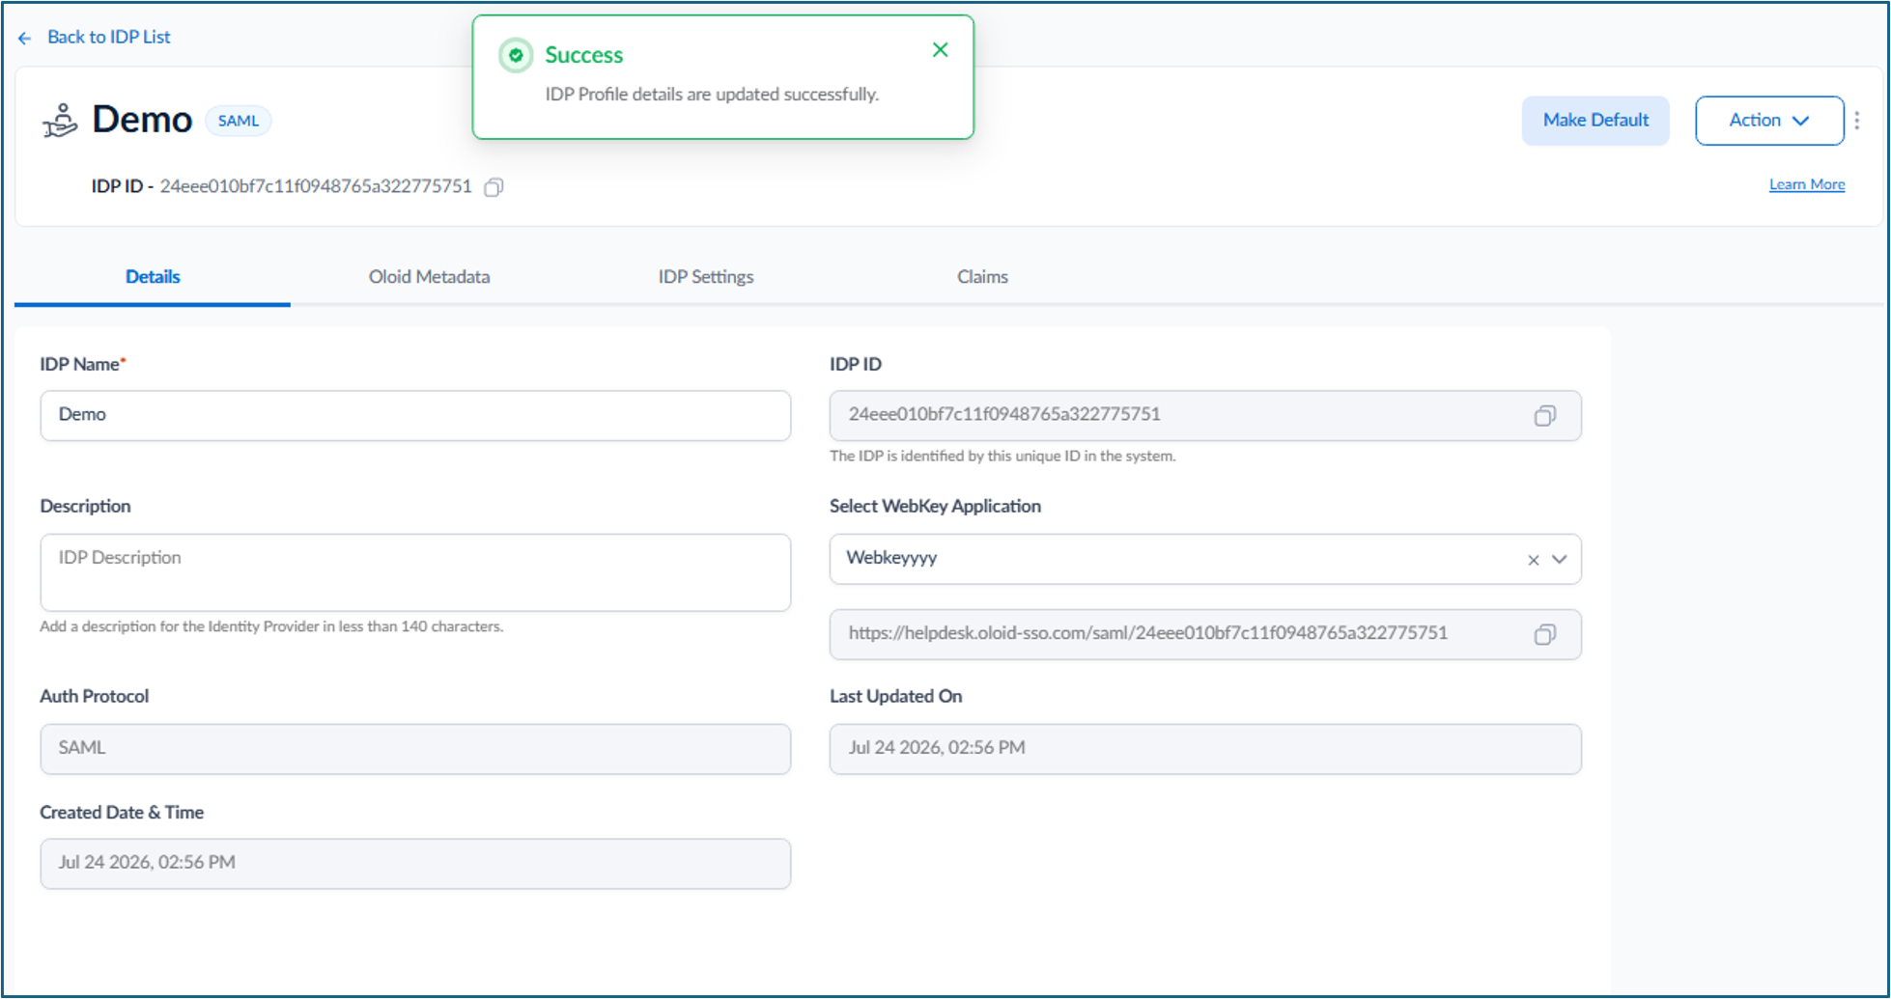1891x999 pixels.
Task: Click the SAML badge next to Demo
Action: coord(239,121)
